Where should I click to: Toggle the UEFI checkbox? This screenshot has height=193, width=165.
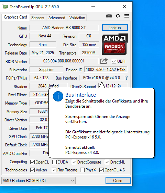[x=114, y=61]
